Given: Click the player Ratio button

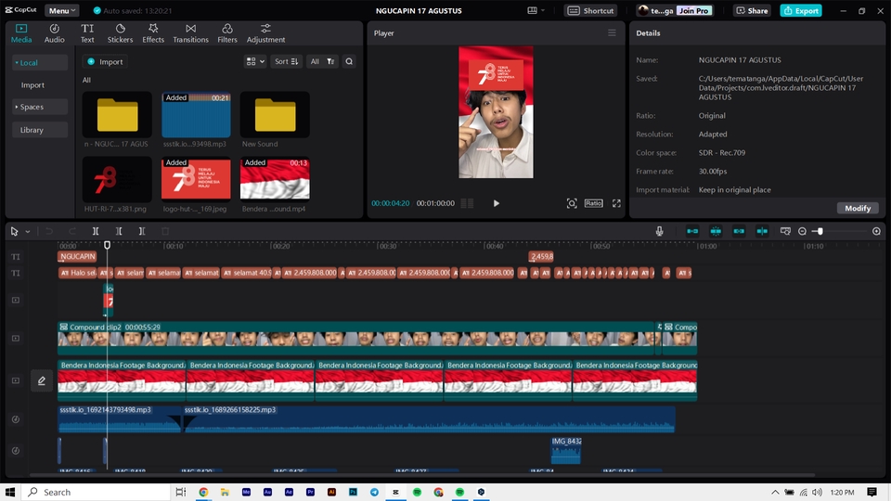Looking at the screenshot, I should [x=593, y=203].
